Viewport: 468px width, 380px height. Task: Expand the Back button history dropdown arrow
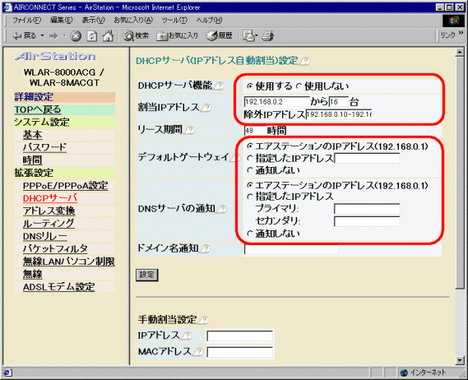pyautogui.click(x=42, y=36)
